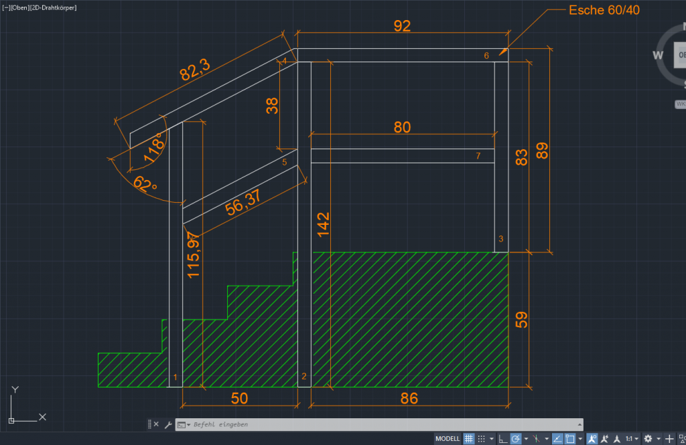Click the WKS coordinate system button

click(681, 104)
